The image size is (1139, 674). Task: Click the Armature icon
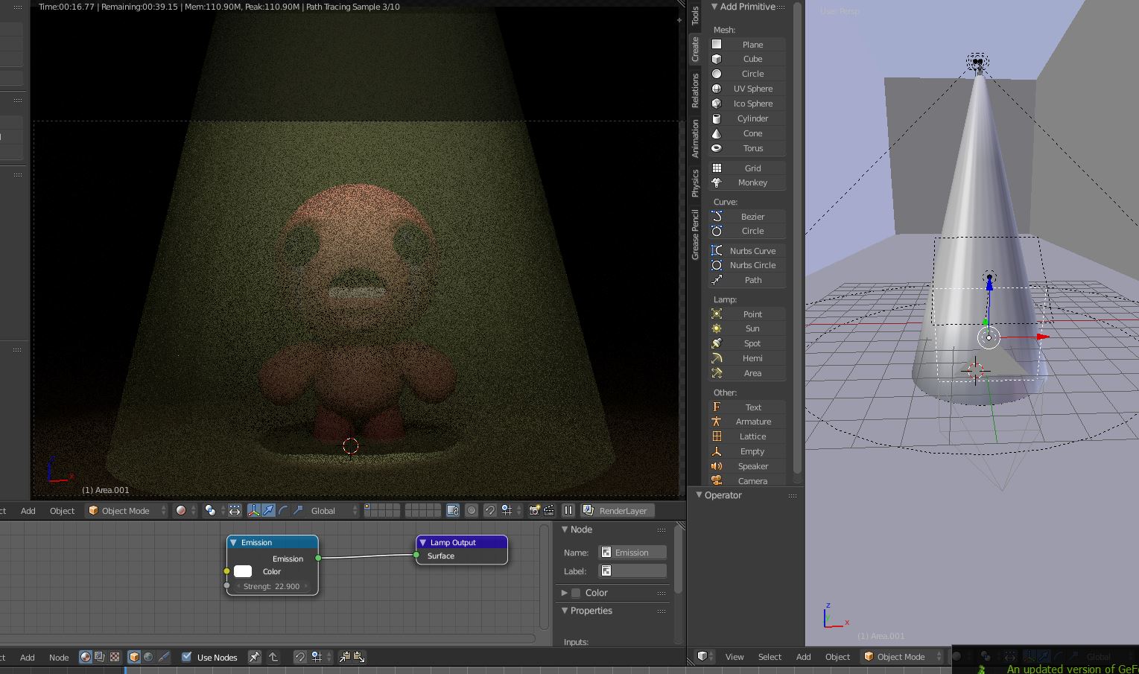coord(717,422)
